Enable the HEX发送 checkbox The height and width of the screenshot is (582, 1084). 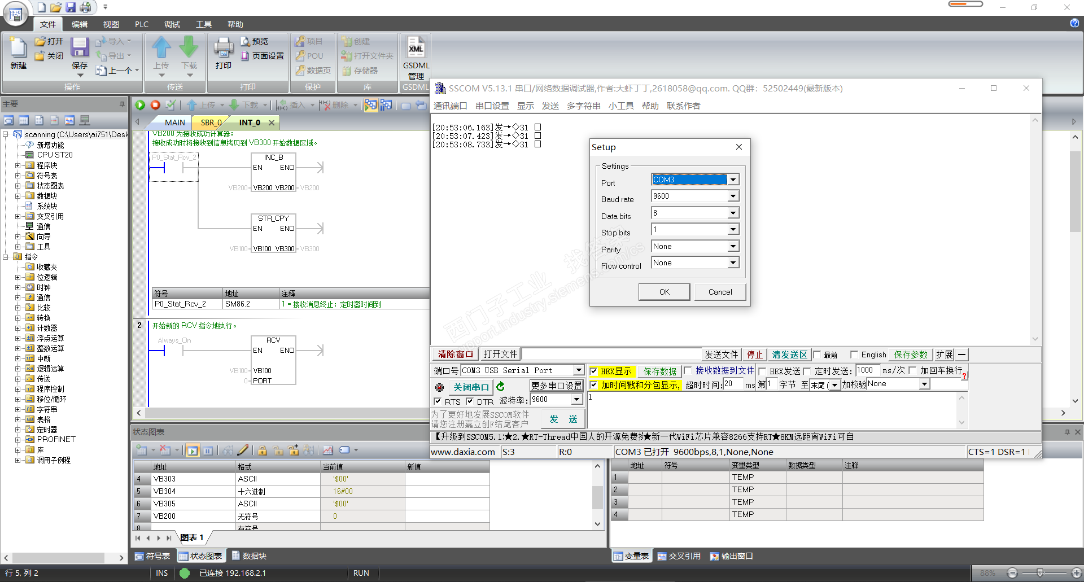[x=762, y=371]
